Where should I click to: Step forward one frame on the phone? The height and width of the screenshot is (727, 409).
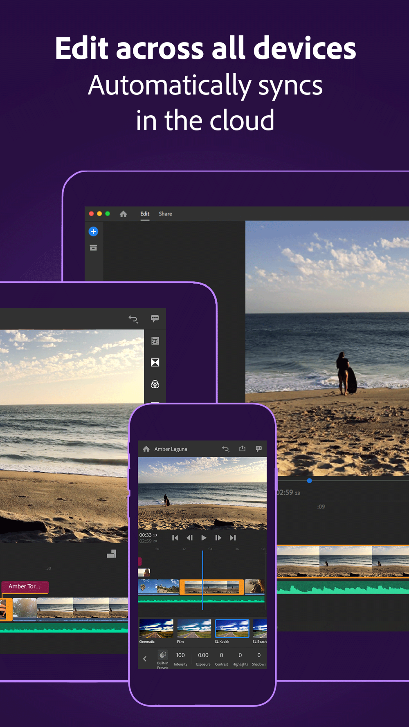pyautogui.click(x=218, y=538)
